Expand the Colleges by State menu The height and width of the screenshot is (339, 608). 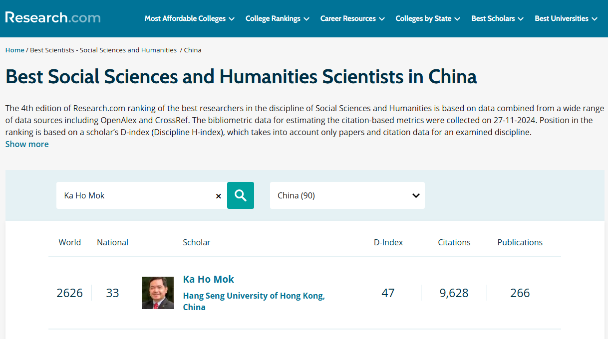pyautogui.click(x=428, y=18)
